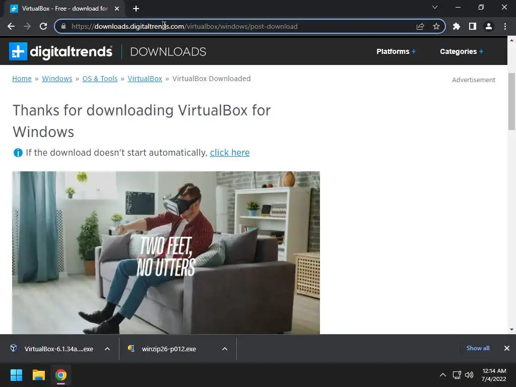The width and height of the screenshot is (516, 387).
Task: Click the scrollbar up arrow
Action: 512,40
